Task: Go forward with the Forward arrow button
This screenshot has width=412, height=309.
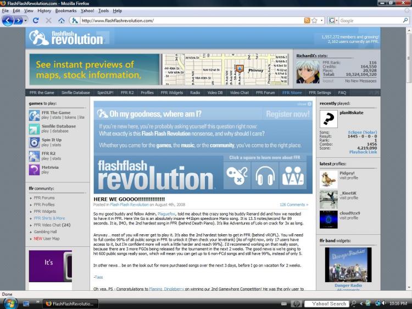Action: [18, 20]
